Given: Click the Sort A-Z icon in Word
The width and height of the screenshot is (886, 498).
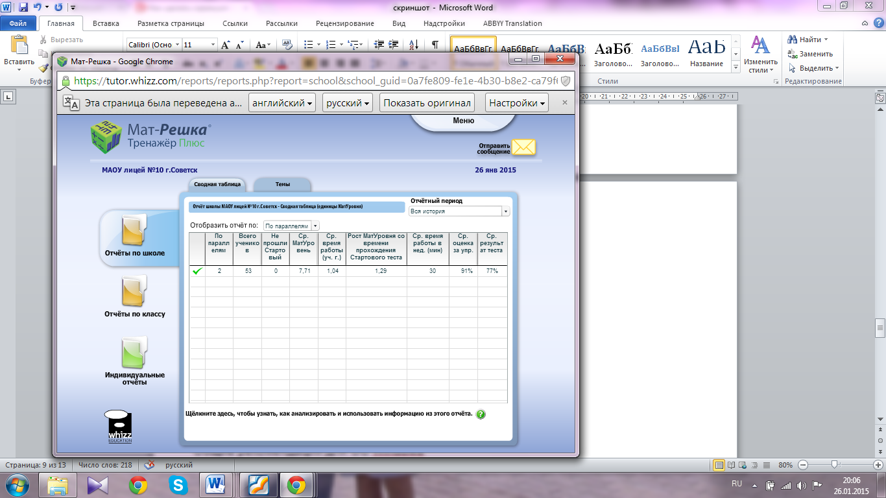Looking at the screenshot, I should (413, 45).
